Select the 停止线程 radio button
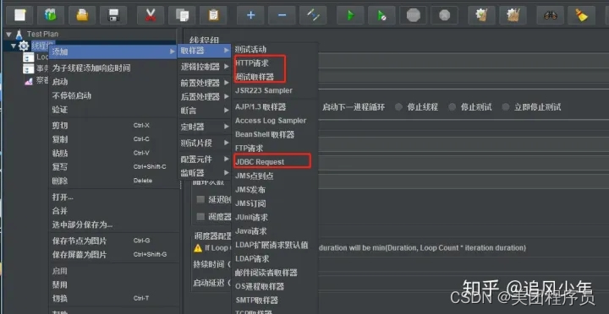Image resolution: width=609 pixels, height=314 pixels. click(398, 107)
